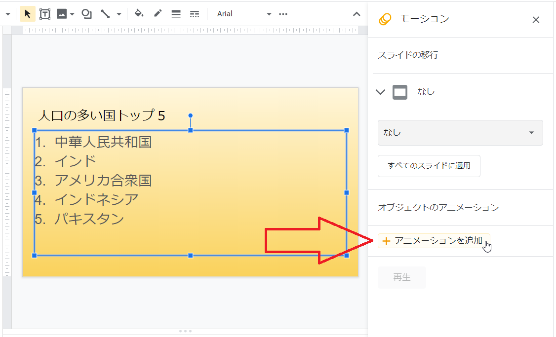The width and height of the screenshot is (556, 337).
Task: Click list item アメリカ合衆国
Action: (103, 181)
